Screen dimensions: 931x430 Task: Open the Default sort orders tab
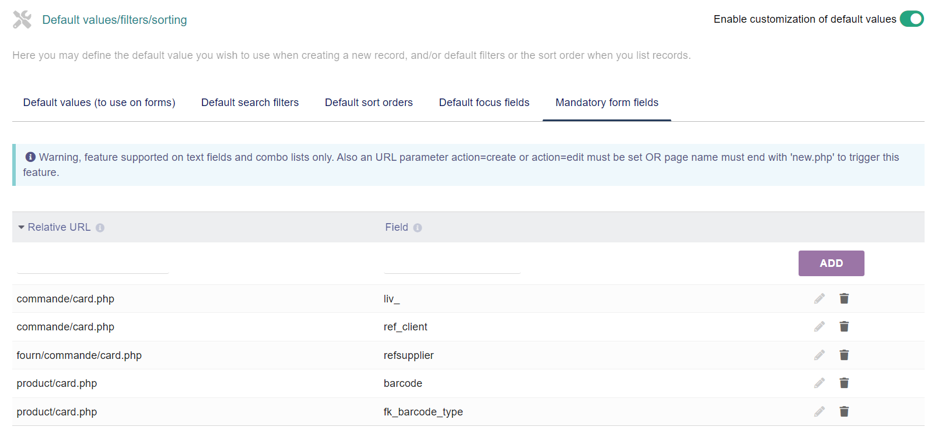pos(369,103)
